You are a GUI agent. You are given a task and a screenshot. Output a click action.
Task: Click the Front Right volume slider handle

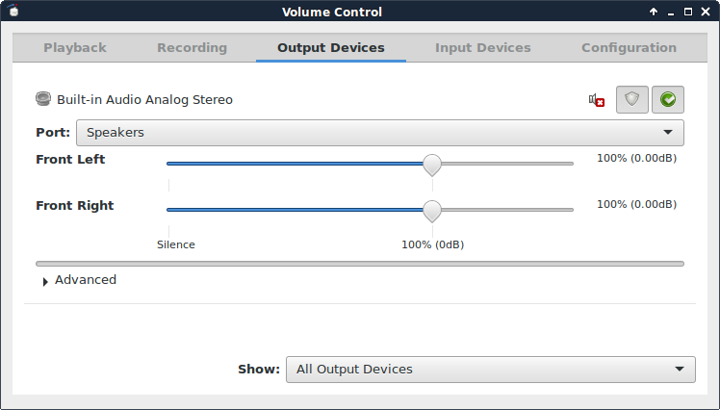(x=432, y=210)
